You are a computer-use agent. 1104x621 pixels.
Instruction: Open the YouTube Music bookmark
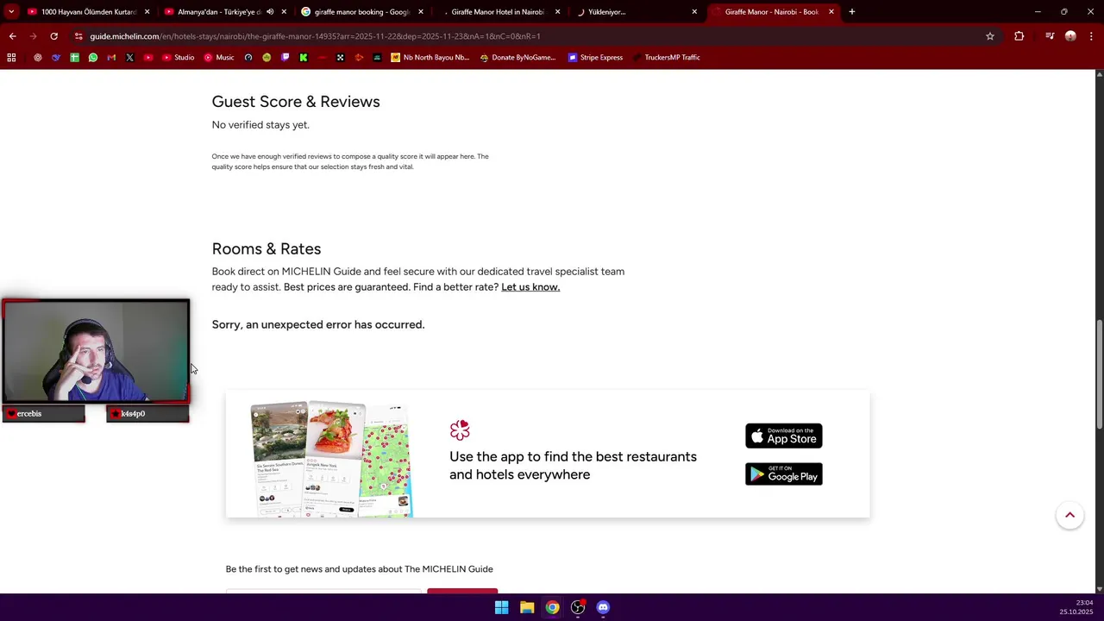219,57
